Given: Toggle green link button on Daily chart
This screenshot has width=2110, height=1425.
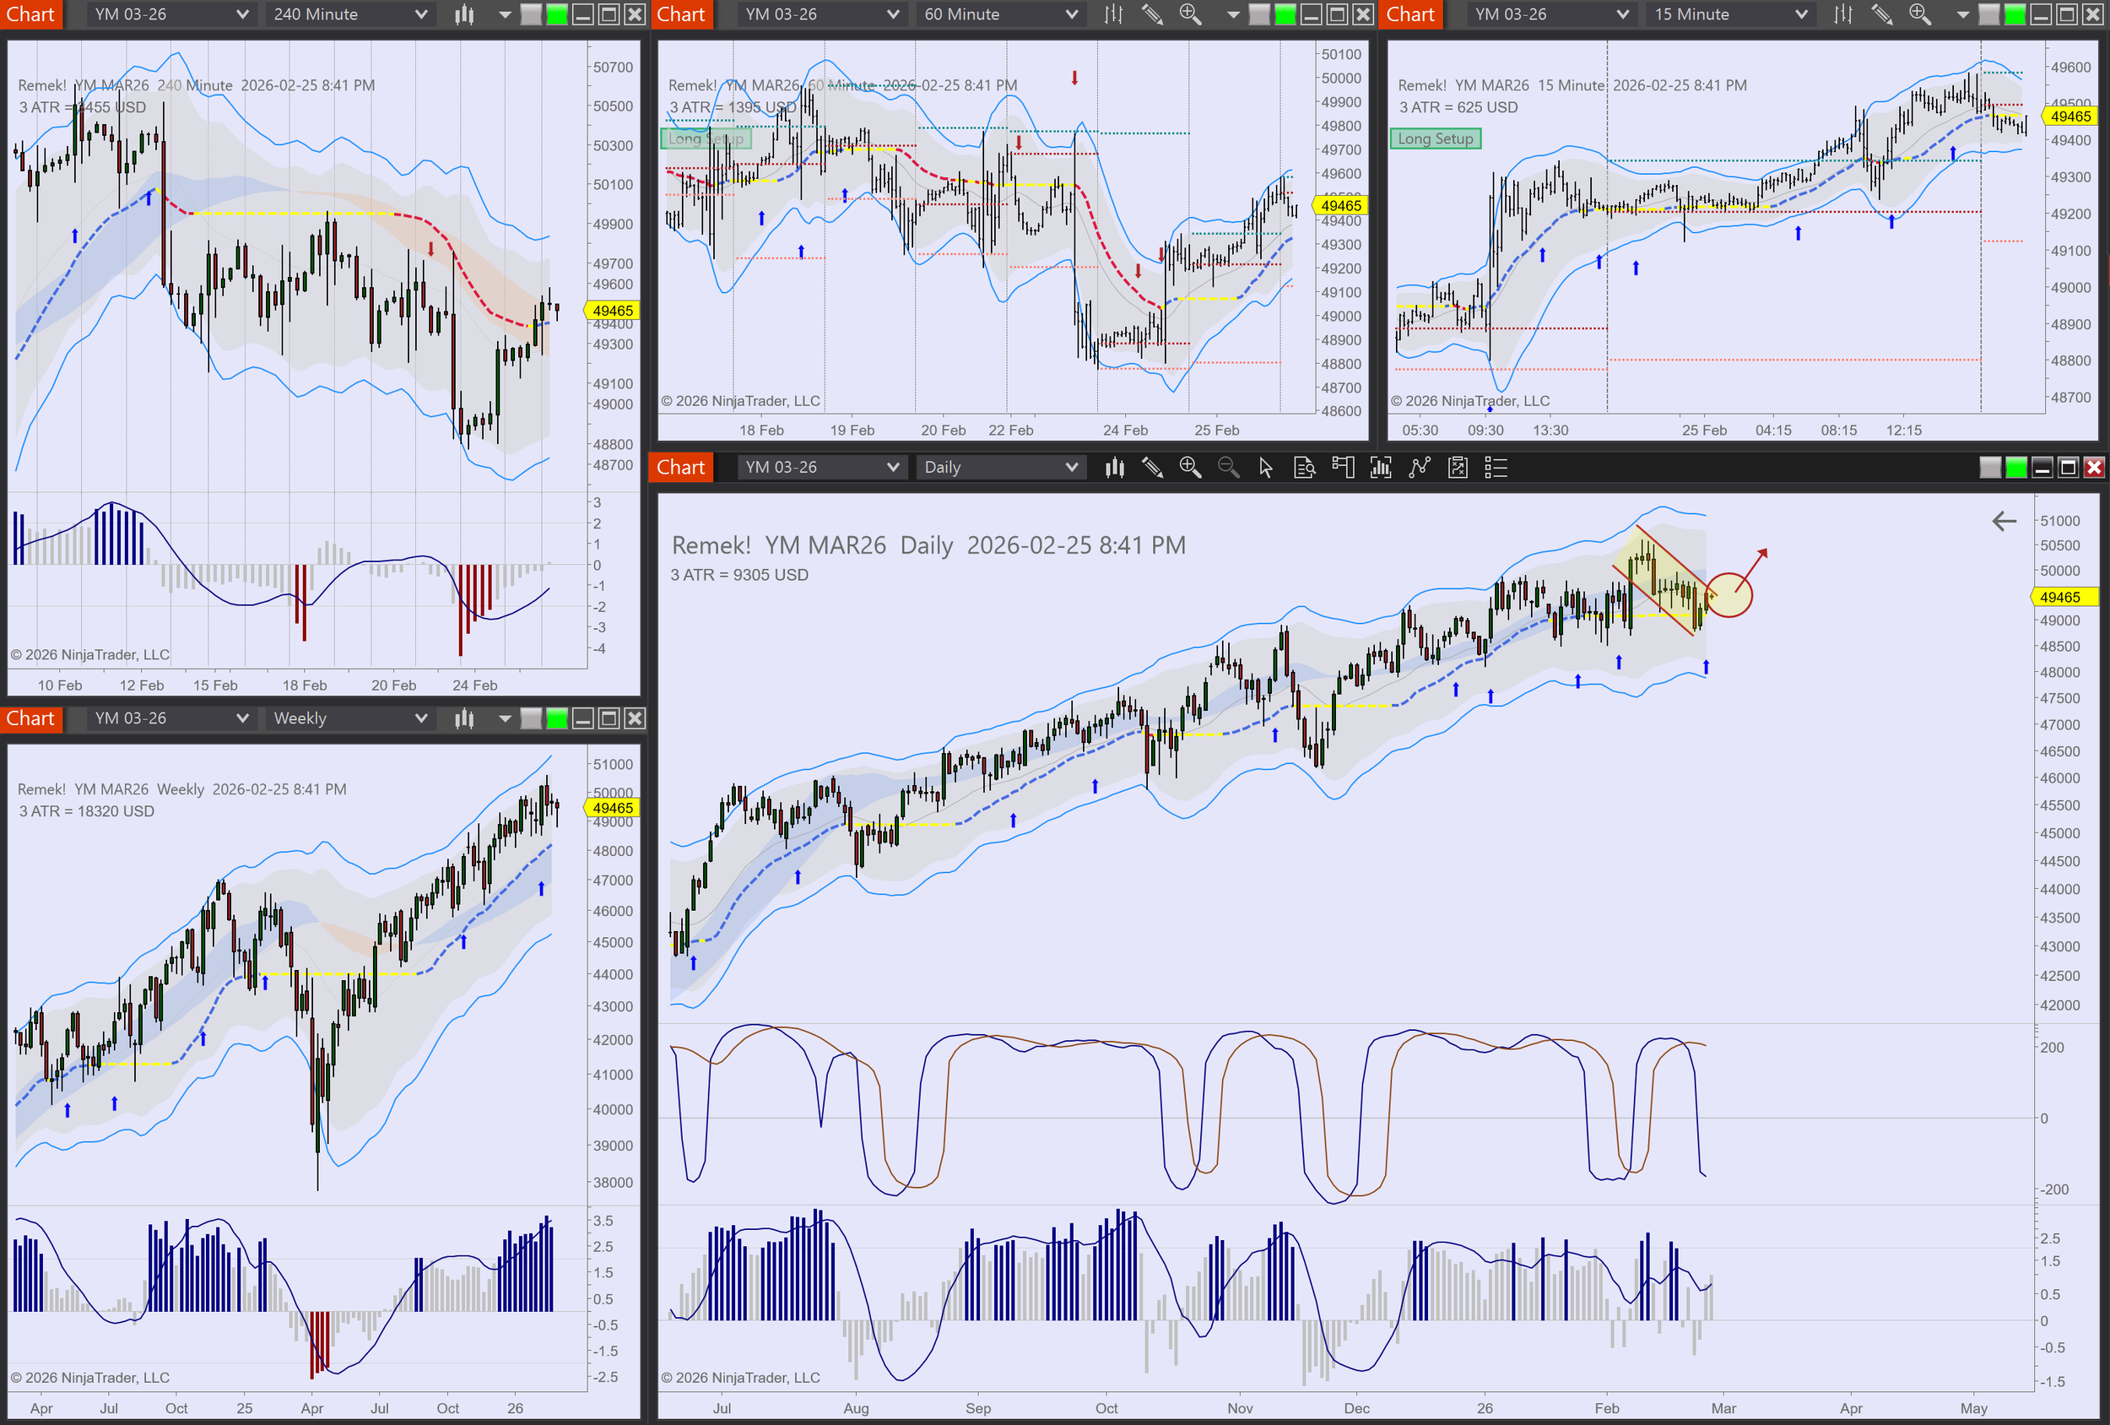Looking at the screenshot, I should [2015, 468].
